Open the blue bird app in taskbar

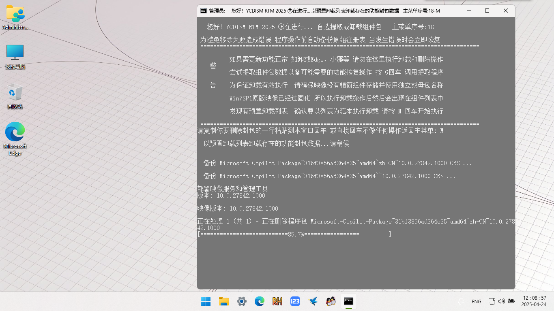(x=313, y=301)
